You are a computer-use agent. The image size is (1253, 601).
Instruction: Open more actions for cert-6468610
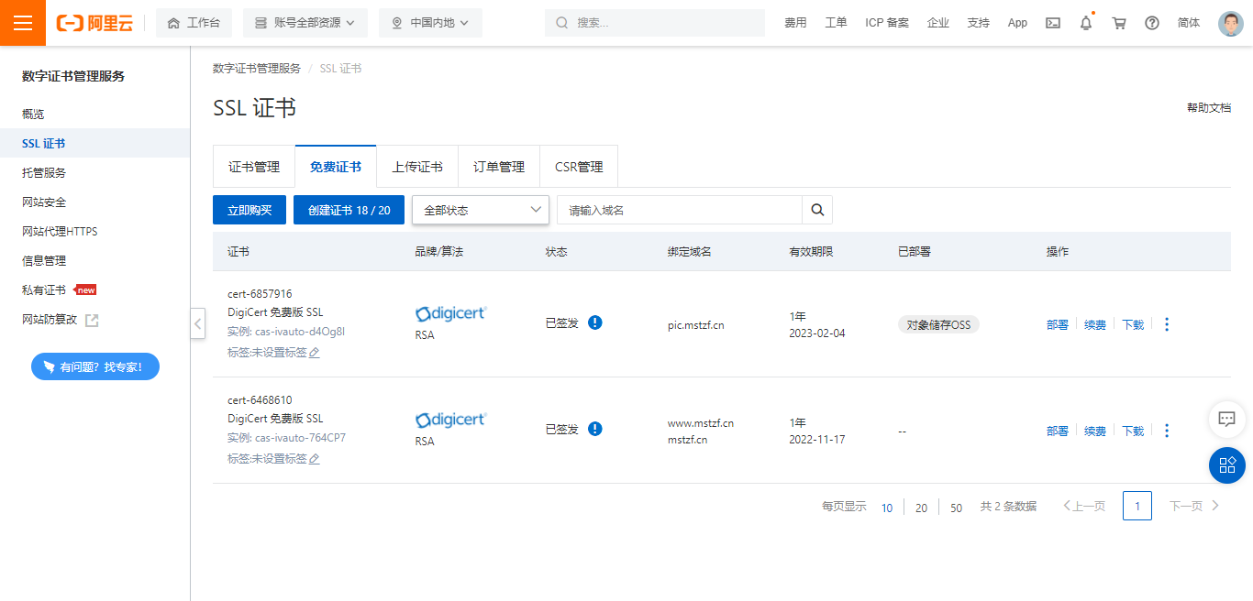(x=1167, y=431)
